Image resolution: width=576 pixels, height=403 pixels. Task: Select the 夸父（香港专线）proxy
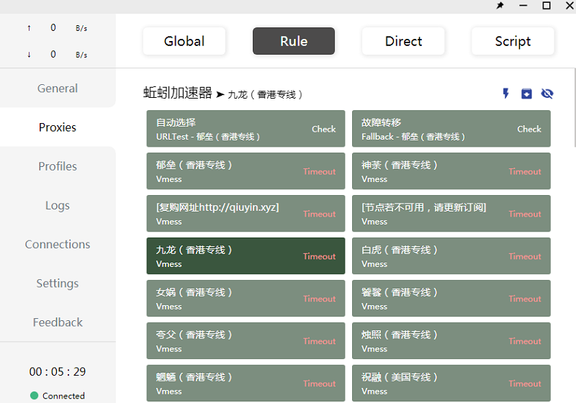246,340
